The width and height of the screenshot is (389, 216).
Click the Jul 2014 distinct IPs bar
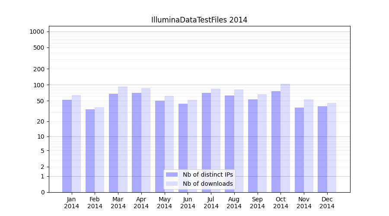pos(206,143)
